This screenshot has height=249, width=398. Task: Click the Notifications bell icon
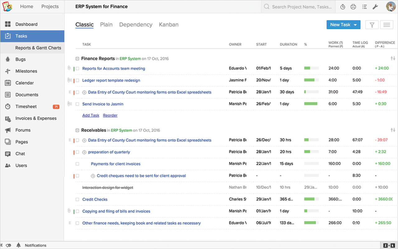tap(19, 245)
